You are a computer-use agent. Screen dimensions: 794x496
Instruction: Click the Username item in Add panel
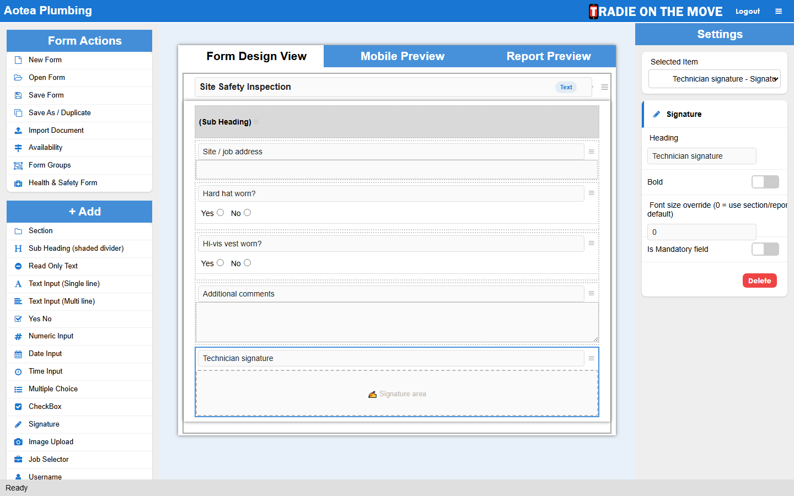(79, 476)
